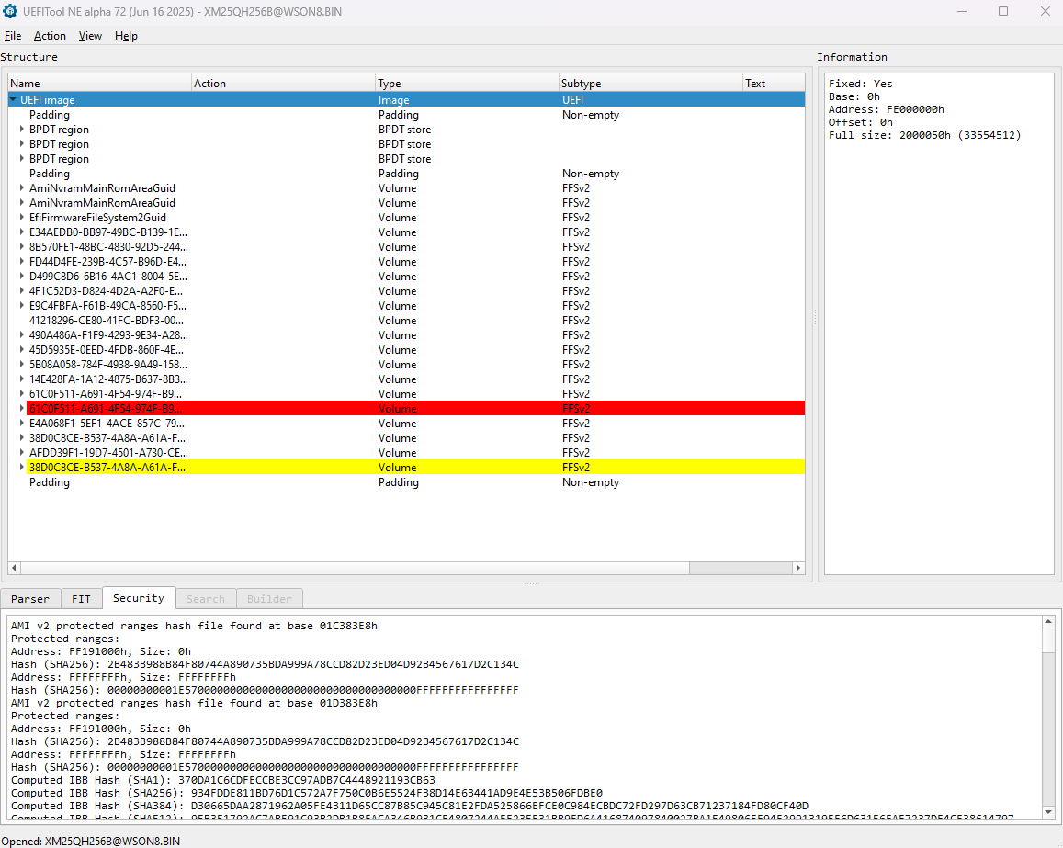This screenshot has height=848, width=1063.
Task: Click the security log's scroll down arrow
Action: [x=1048, y=812]
